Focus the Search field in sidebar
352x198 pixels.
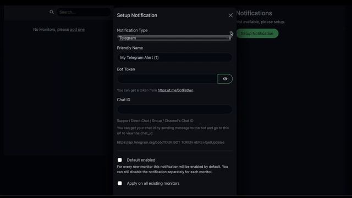point(84,12)
